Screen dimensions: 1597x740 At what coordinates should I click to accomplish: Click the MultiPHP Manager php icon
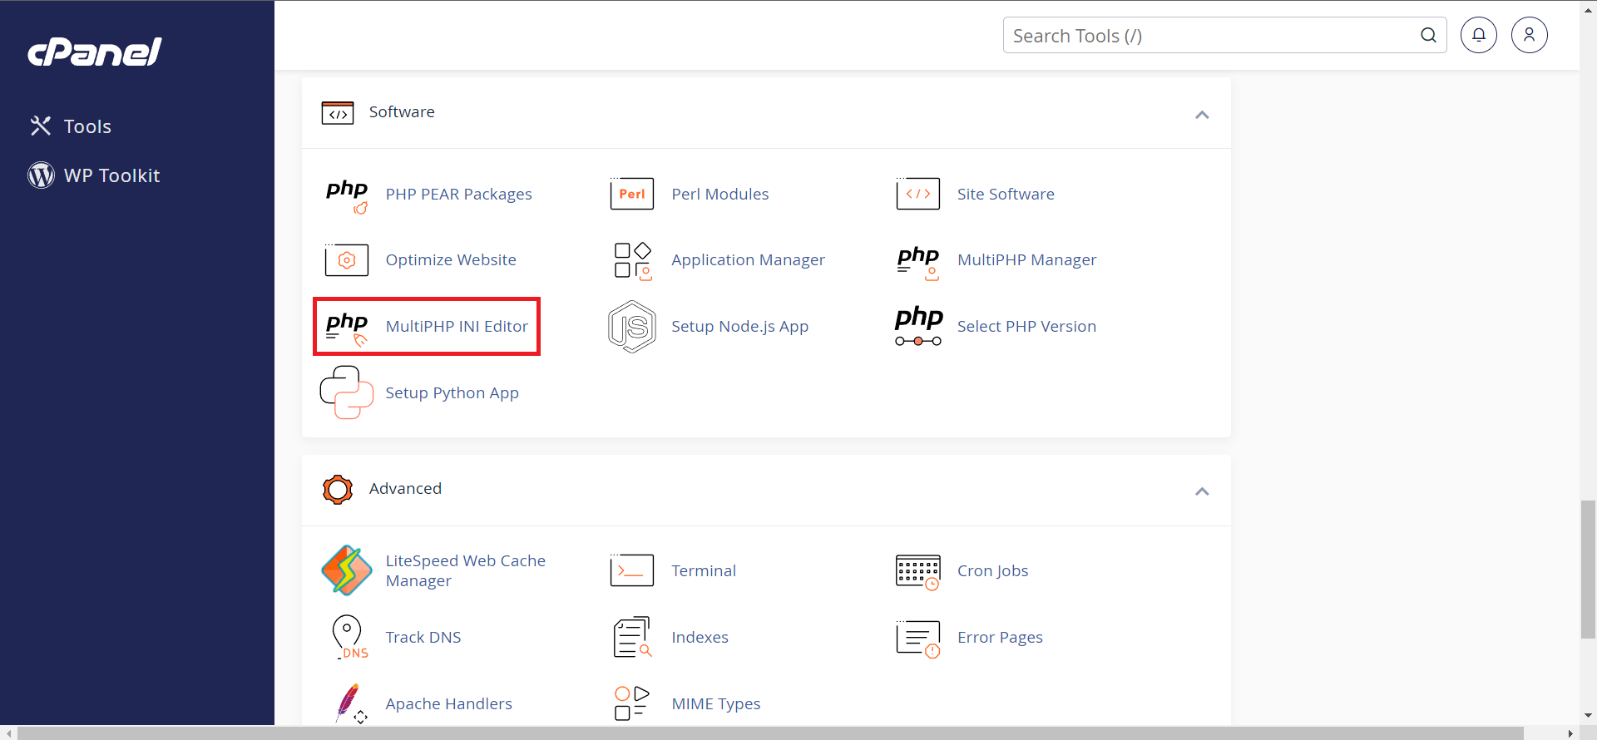pos(918,262)
